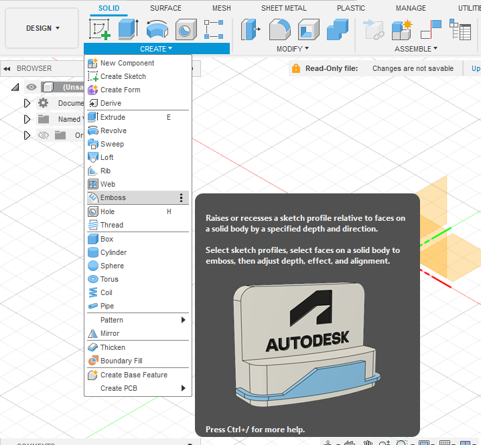Click the Extrude toolbar icon

(128, 29)
